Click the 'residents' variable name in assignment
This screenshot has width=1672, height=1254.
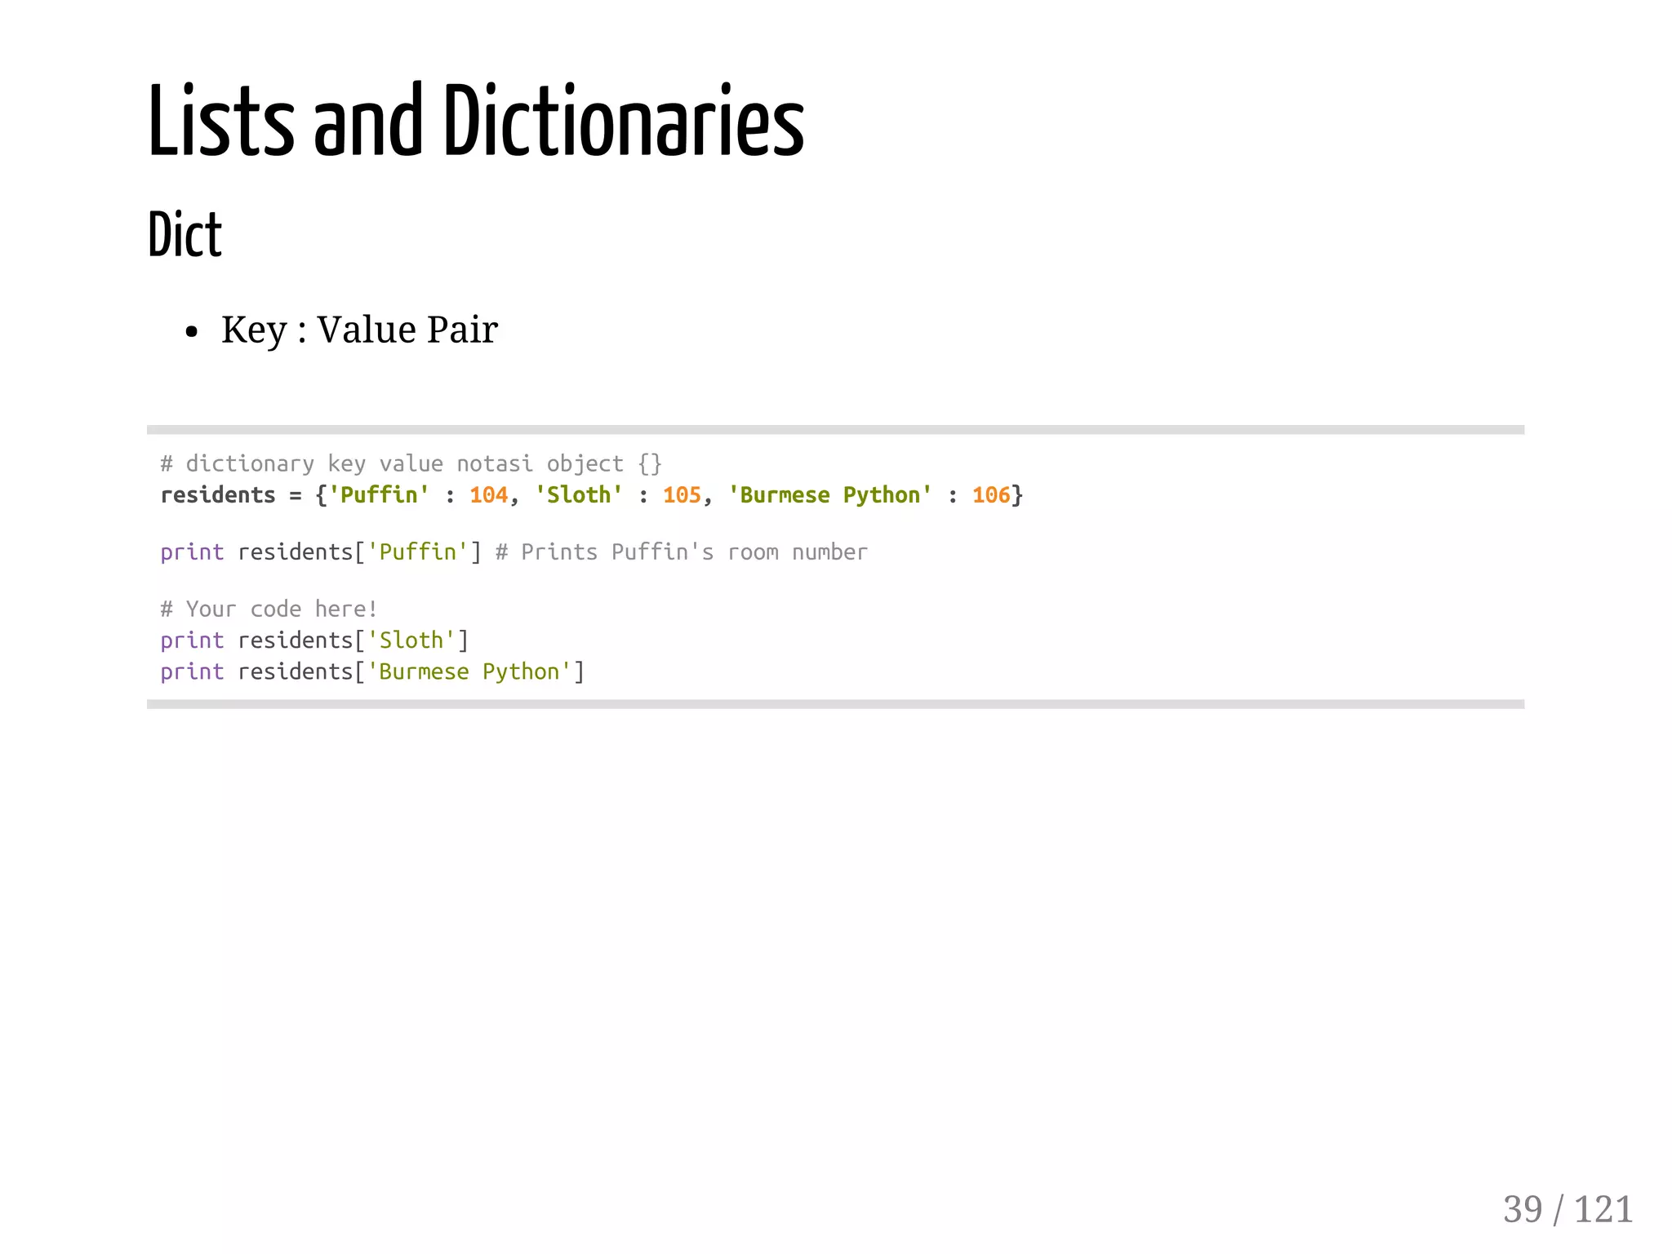(218, 495)
